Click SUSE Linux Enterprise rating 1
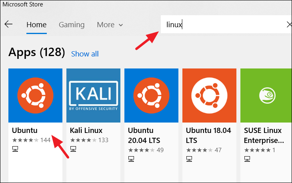The width and height of the screenshot is (292, 183). [260, 150]
